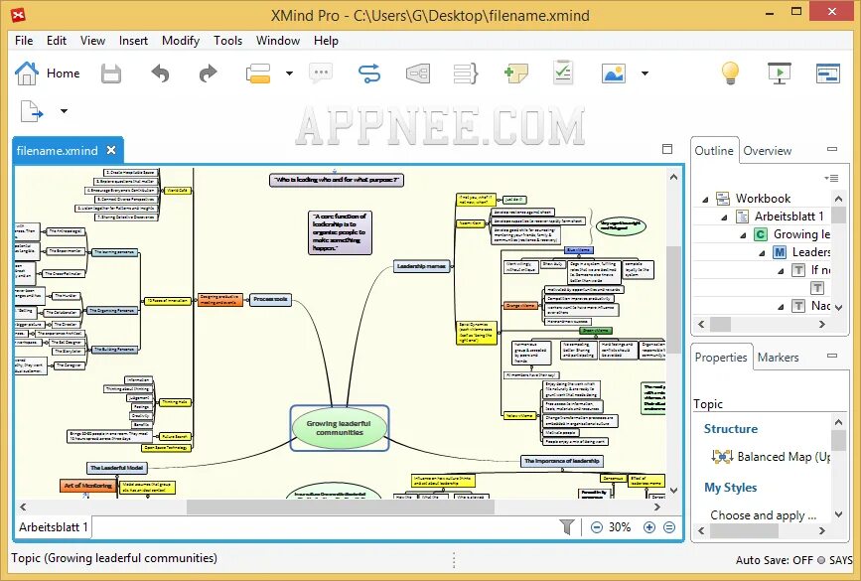
Task: Open the File menu
Action: [24, 41]
